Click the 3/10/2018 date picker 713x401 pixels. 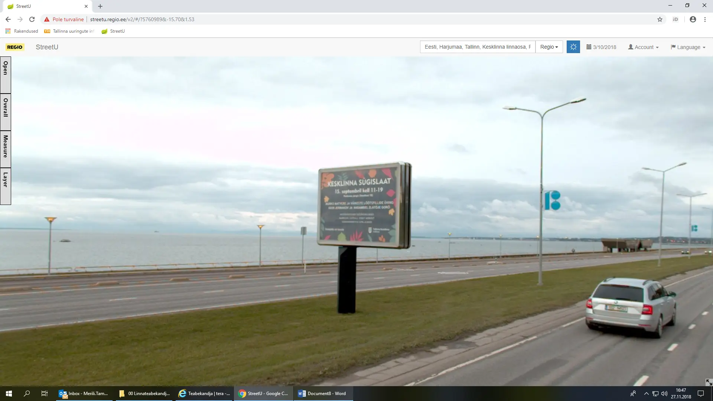point(601,47)
